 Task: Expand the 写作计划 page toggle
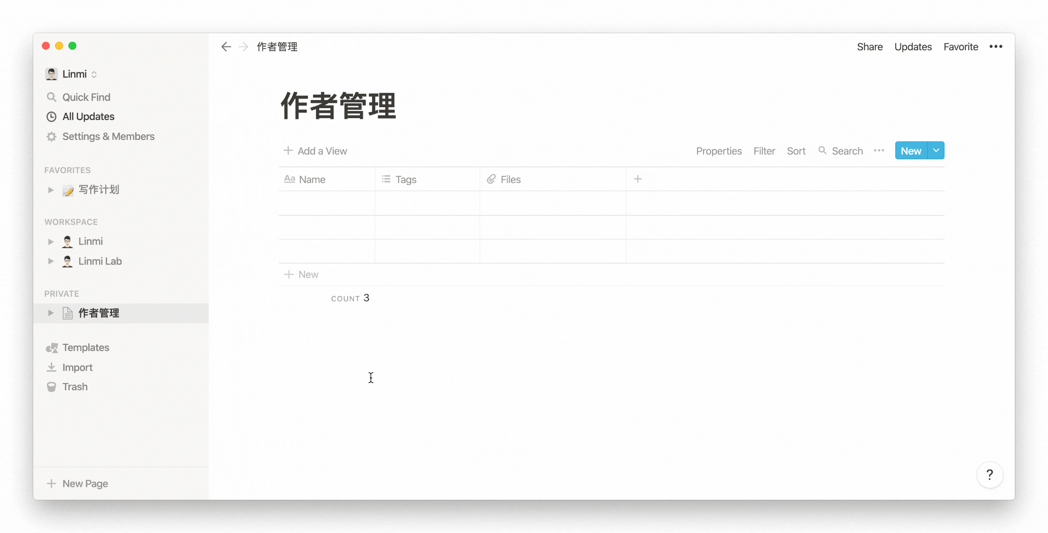click(x=51, y=190)
